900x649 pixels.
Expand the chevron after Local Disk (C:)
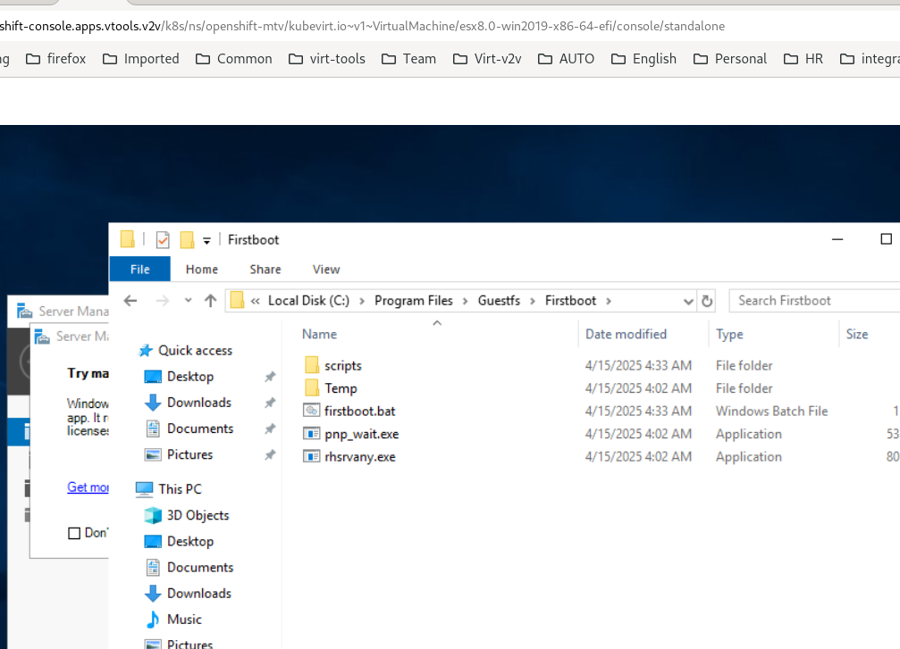coord(362,301)
